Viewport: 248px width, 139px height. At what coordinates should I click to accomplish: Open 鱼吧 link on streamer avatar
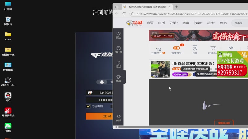point(156,75)
